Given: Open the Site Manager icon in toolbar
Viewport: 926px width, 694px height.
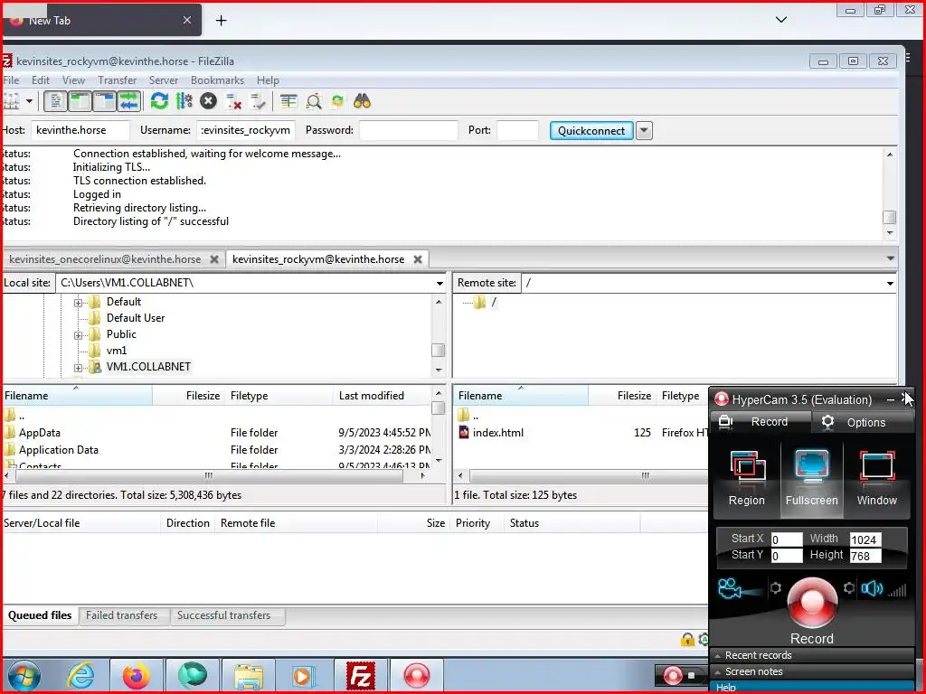Looking at the screenshot, I should pos(11,101).
